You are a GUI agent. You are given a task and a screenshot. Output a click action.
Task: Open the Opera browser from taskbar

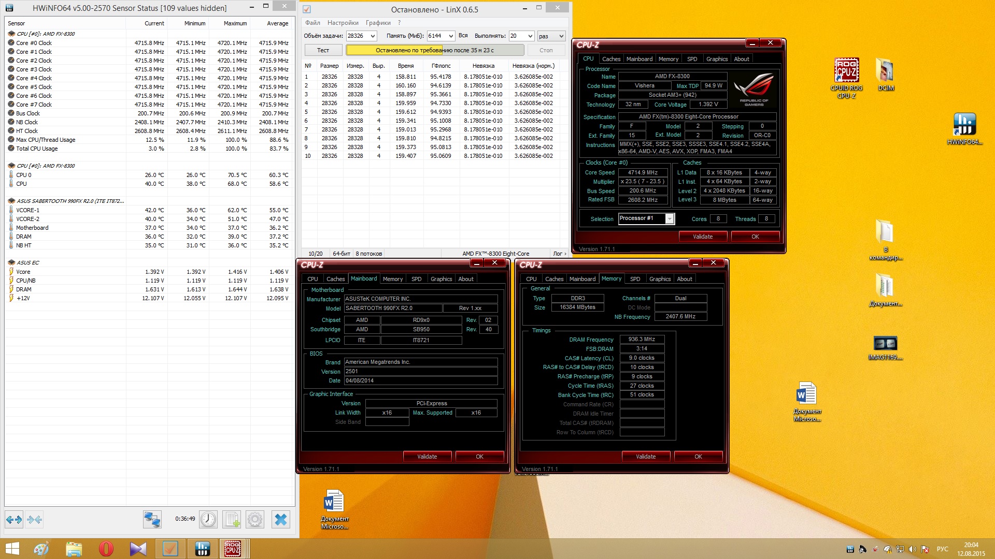click(106, 548)
